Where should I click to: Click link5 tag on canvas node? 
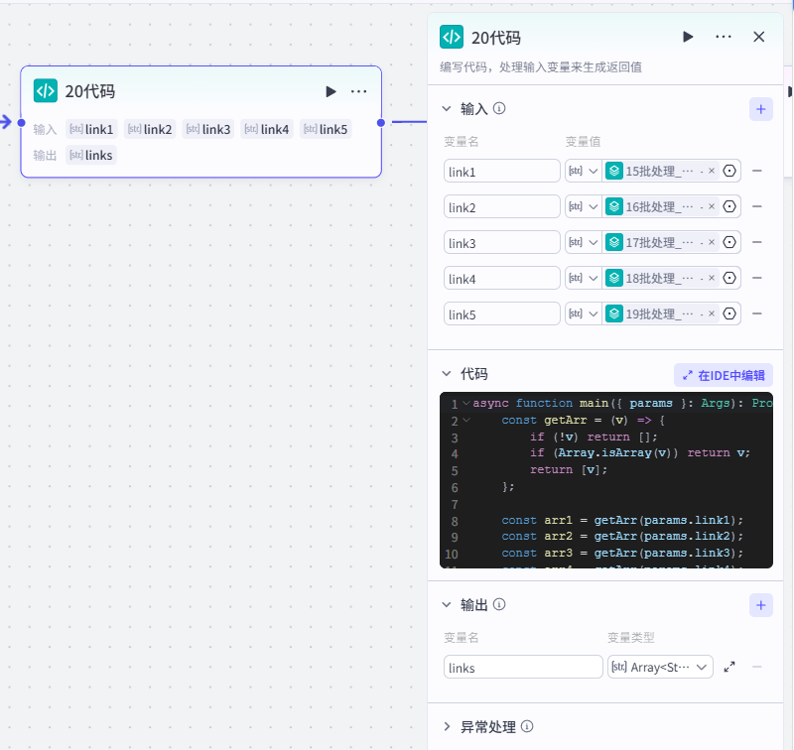click(x=326, y=130)
